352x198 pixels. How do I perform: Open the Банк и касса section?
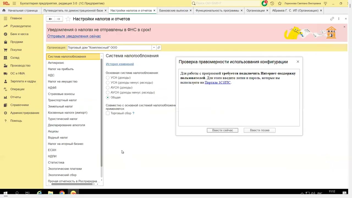click(19, 34)
